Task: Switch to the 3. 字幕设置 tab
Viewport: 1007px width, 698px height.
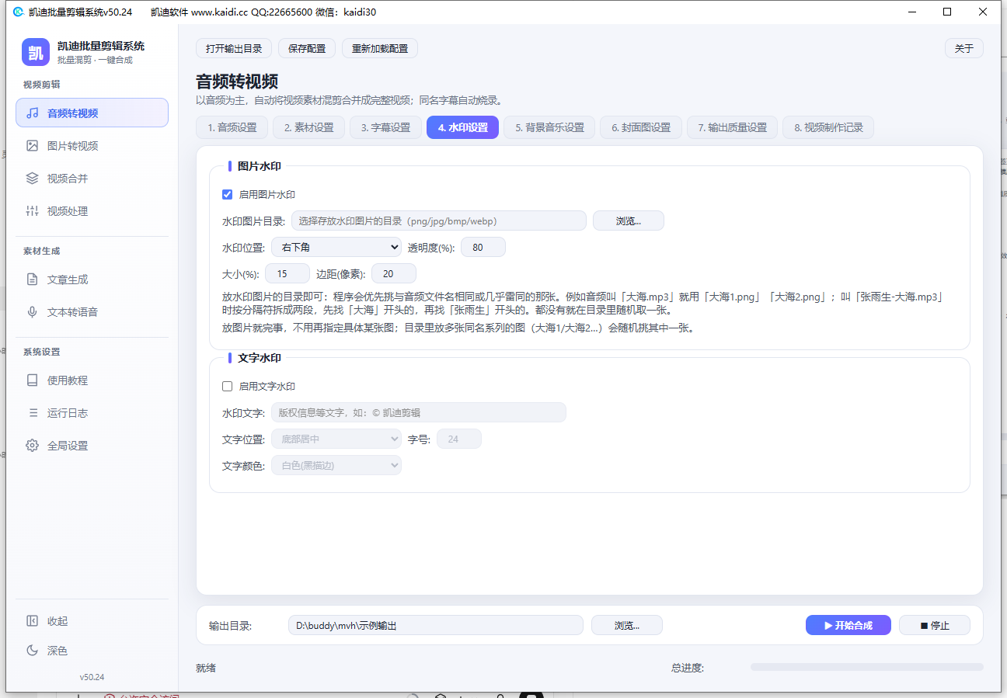Action: click(x=385, y=127)
